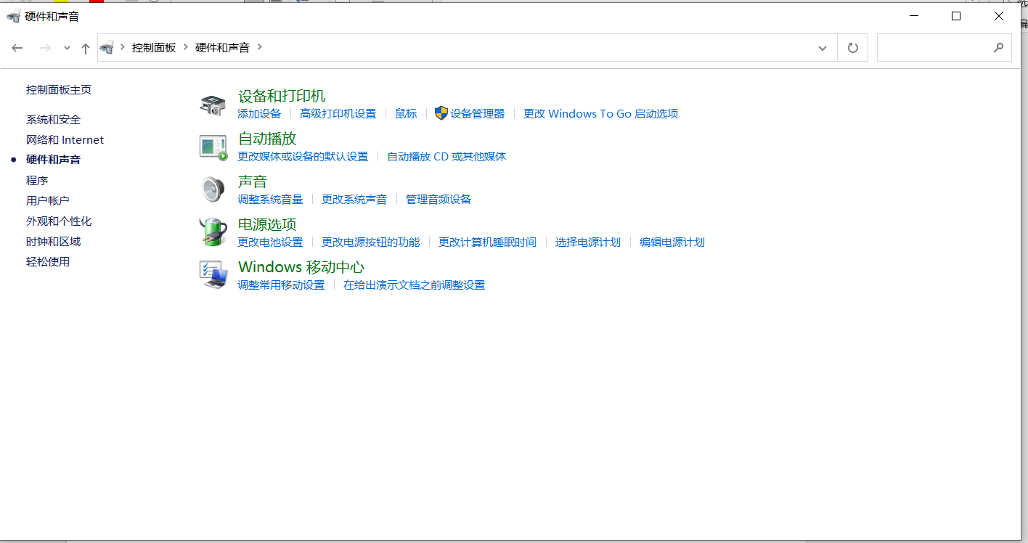Open 设备和打印机 via its printer icon
Image resolution: width=1028 pixels, height=543 pixels.
(x=212, y=102)
